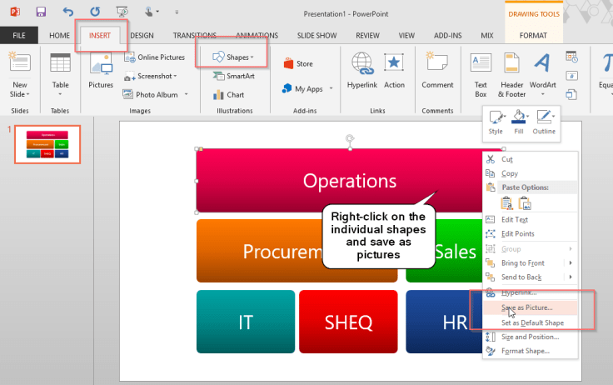The image size is (613, 385).
Task: Open the Store add-ins
Action: click(x=298, y=63)
